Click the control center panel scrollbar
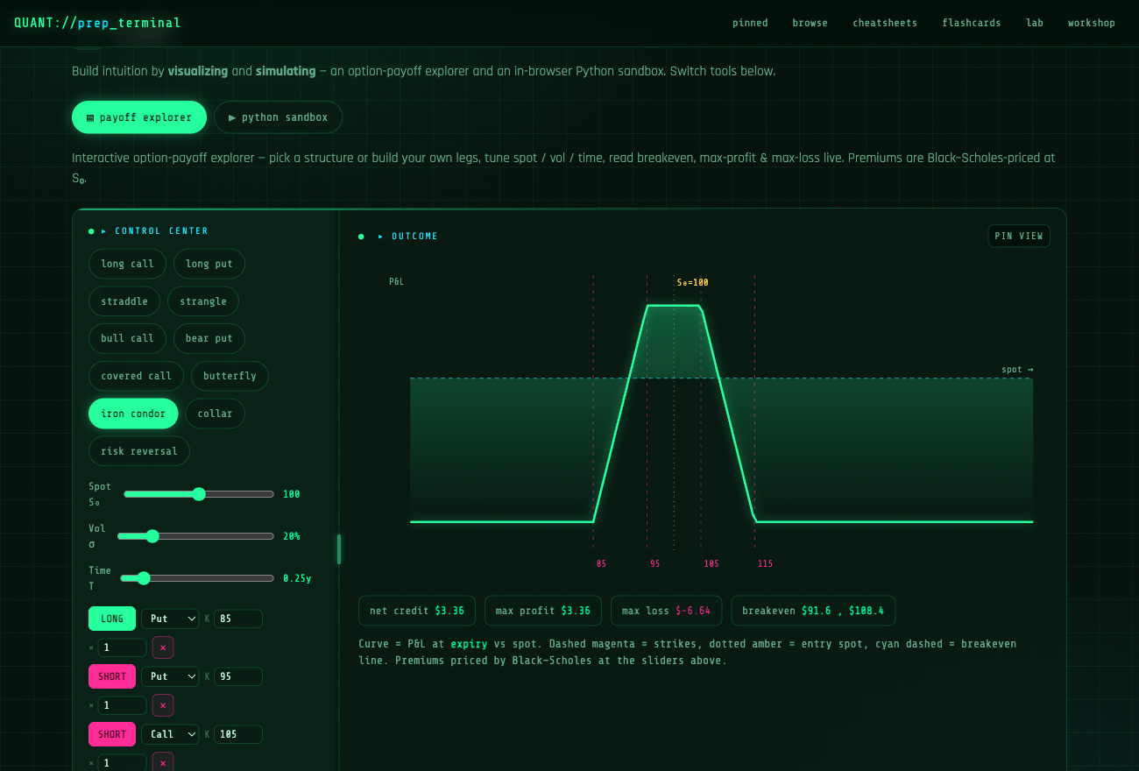 pos(339,549)
